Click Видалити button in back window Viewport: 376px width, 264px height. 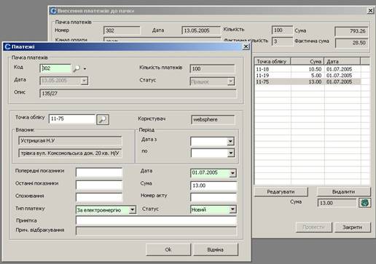click(x=344, y=192)
